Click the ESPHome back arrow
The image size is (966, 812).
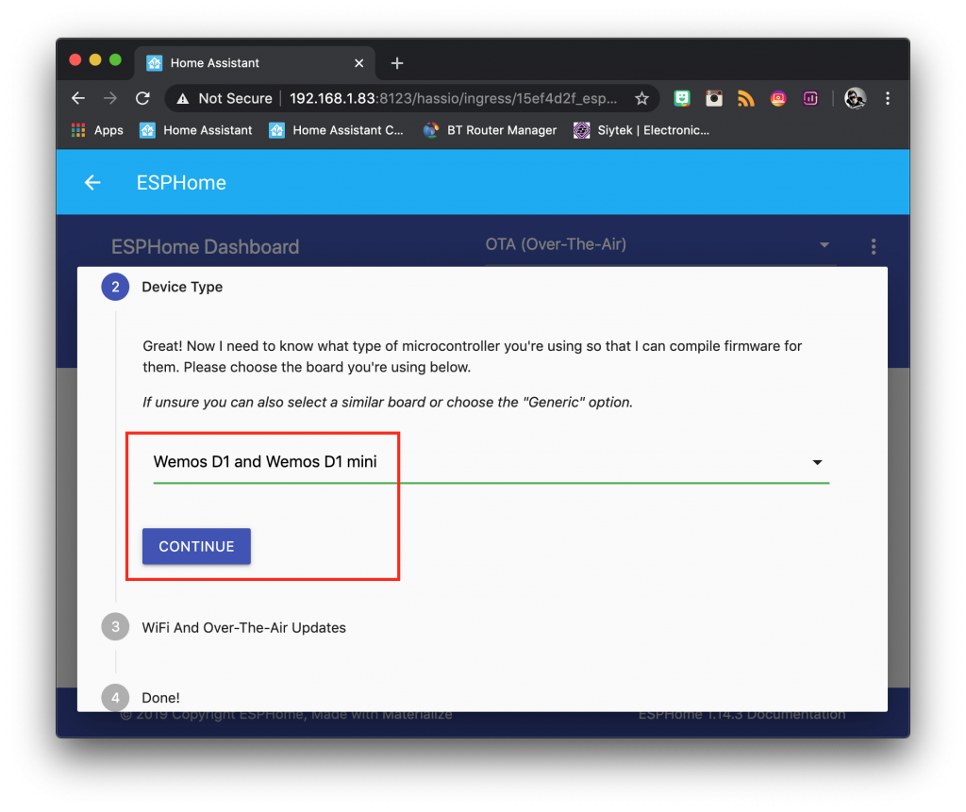92,183
